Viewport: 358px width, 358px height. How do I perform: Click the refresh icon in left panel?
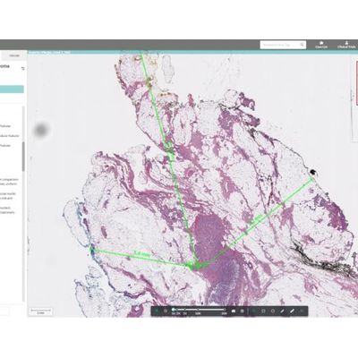(x=22, y=68)
